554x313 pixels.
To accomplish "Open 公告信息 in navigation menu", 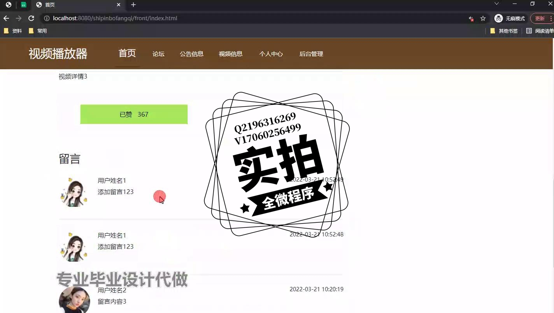I will 192,54.
